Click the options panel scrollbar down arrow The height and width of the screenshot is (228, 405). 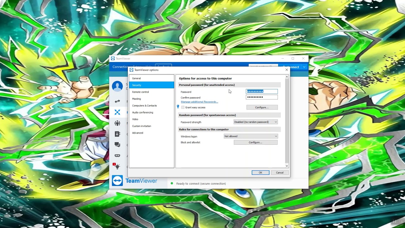(x=287, y=166)
